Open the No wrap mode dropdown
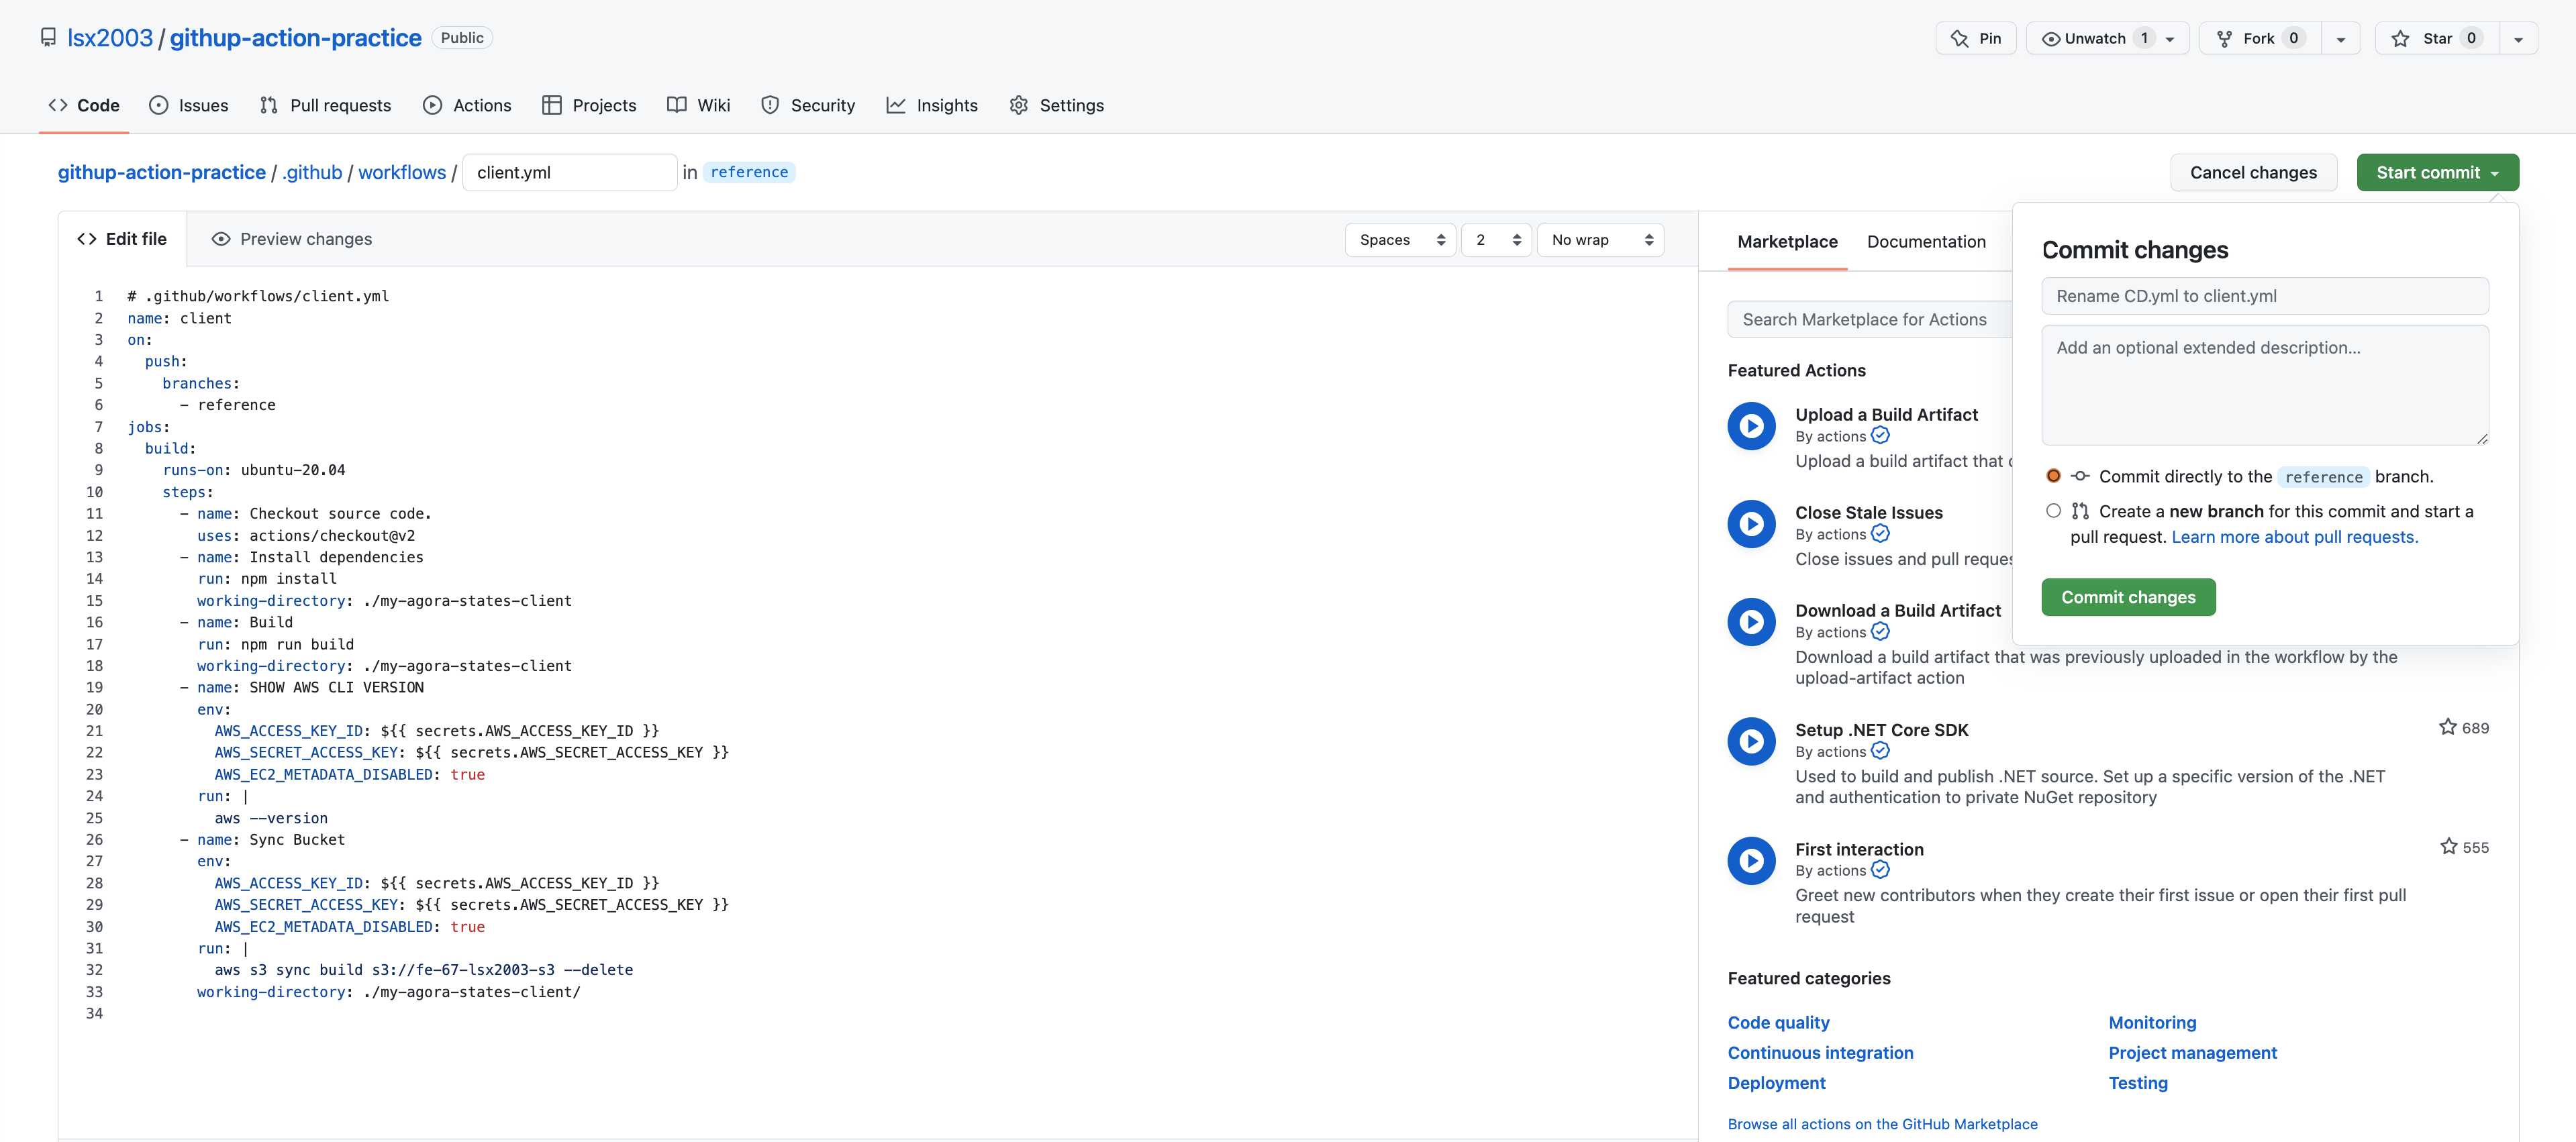This screenshot has height=1142, width=2576. point(1600,240)
